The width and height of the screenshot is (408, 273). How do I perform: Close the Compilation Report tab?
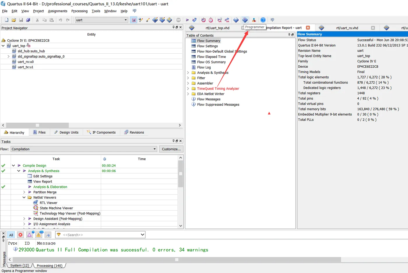(x=308, y=28)
